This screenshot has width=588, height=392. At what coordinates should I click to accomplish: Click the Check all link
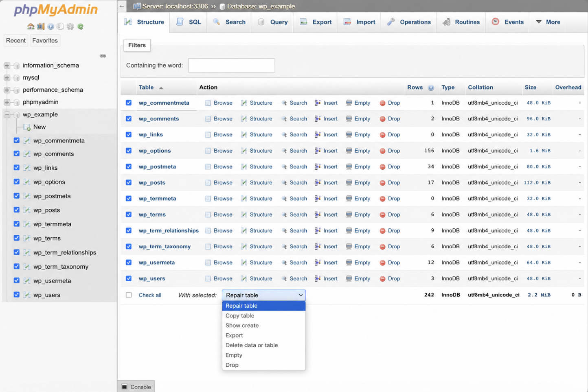click(150, 295)
